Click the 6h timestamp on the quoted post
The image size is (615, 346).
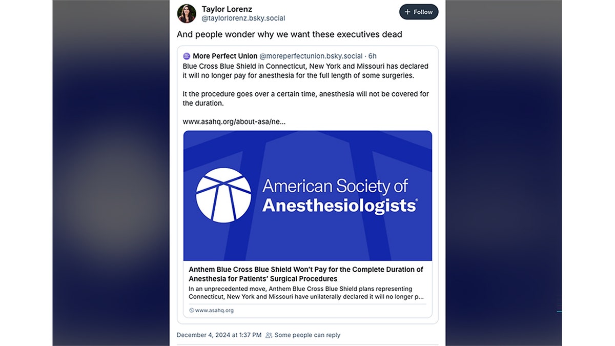(x=373, y=56)
